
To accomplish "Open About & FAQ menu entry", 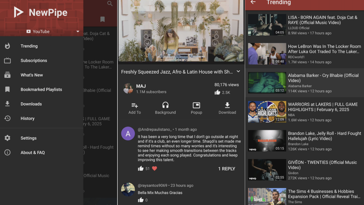I will point(7,152).
